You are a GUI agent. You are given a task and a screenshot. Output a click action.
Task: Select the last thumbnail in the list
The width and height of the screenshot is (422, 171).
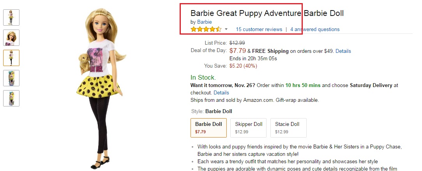[x=11, y=98]
